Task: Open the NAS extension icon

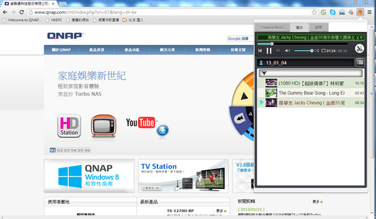Action: [342, 12]
